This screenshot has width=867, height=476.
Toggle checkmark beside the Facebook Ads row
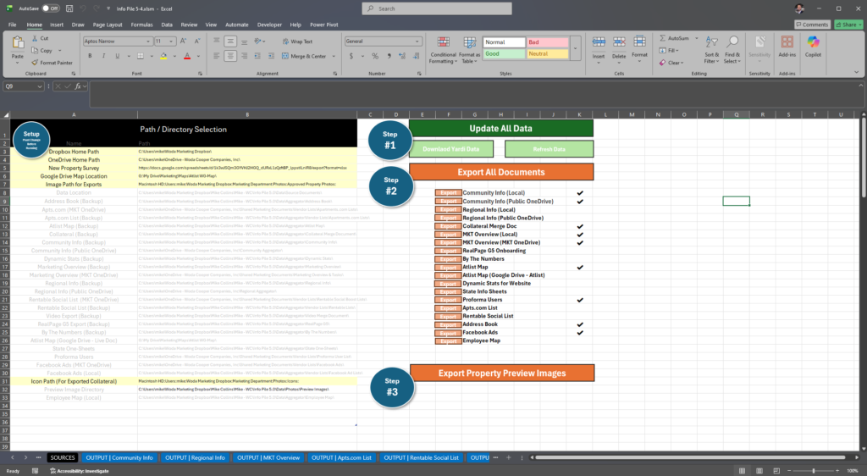coord(580,333)
